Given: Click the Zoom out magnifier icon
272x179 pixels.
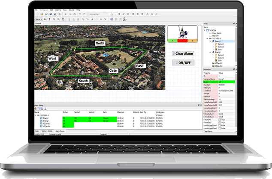Looking at the screenshot, I should point(58,19).
